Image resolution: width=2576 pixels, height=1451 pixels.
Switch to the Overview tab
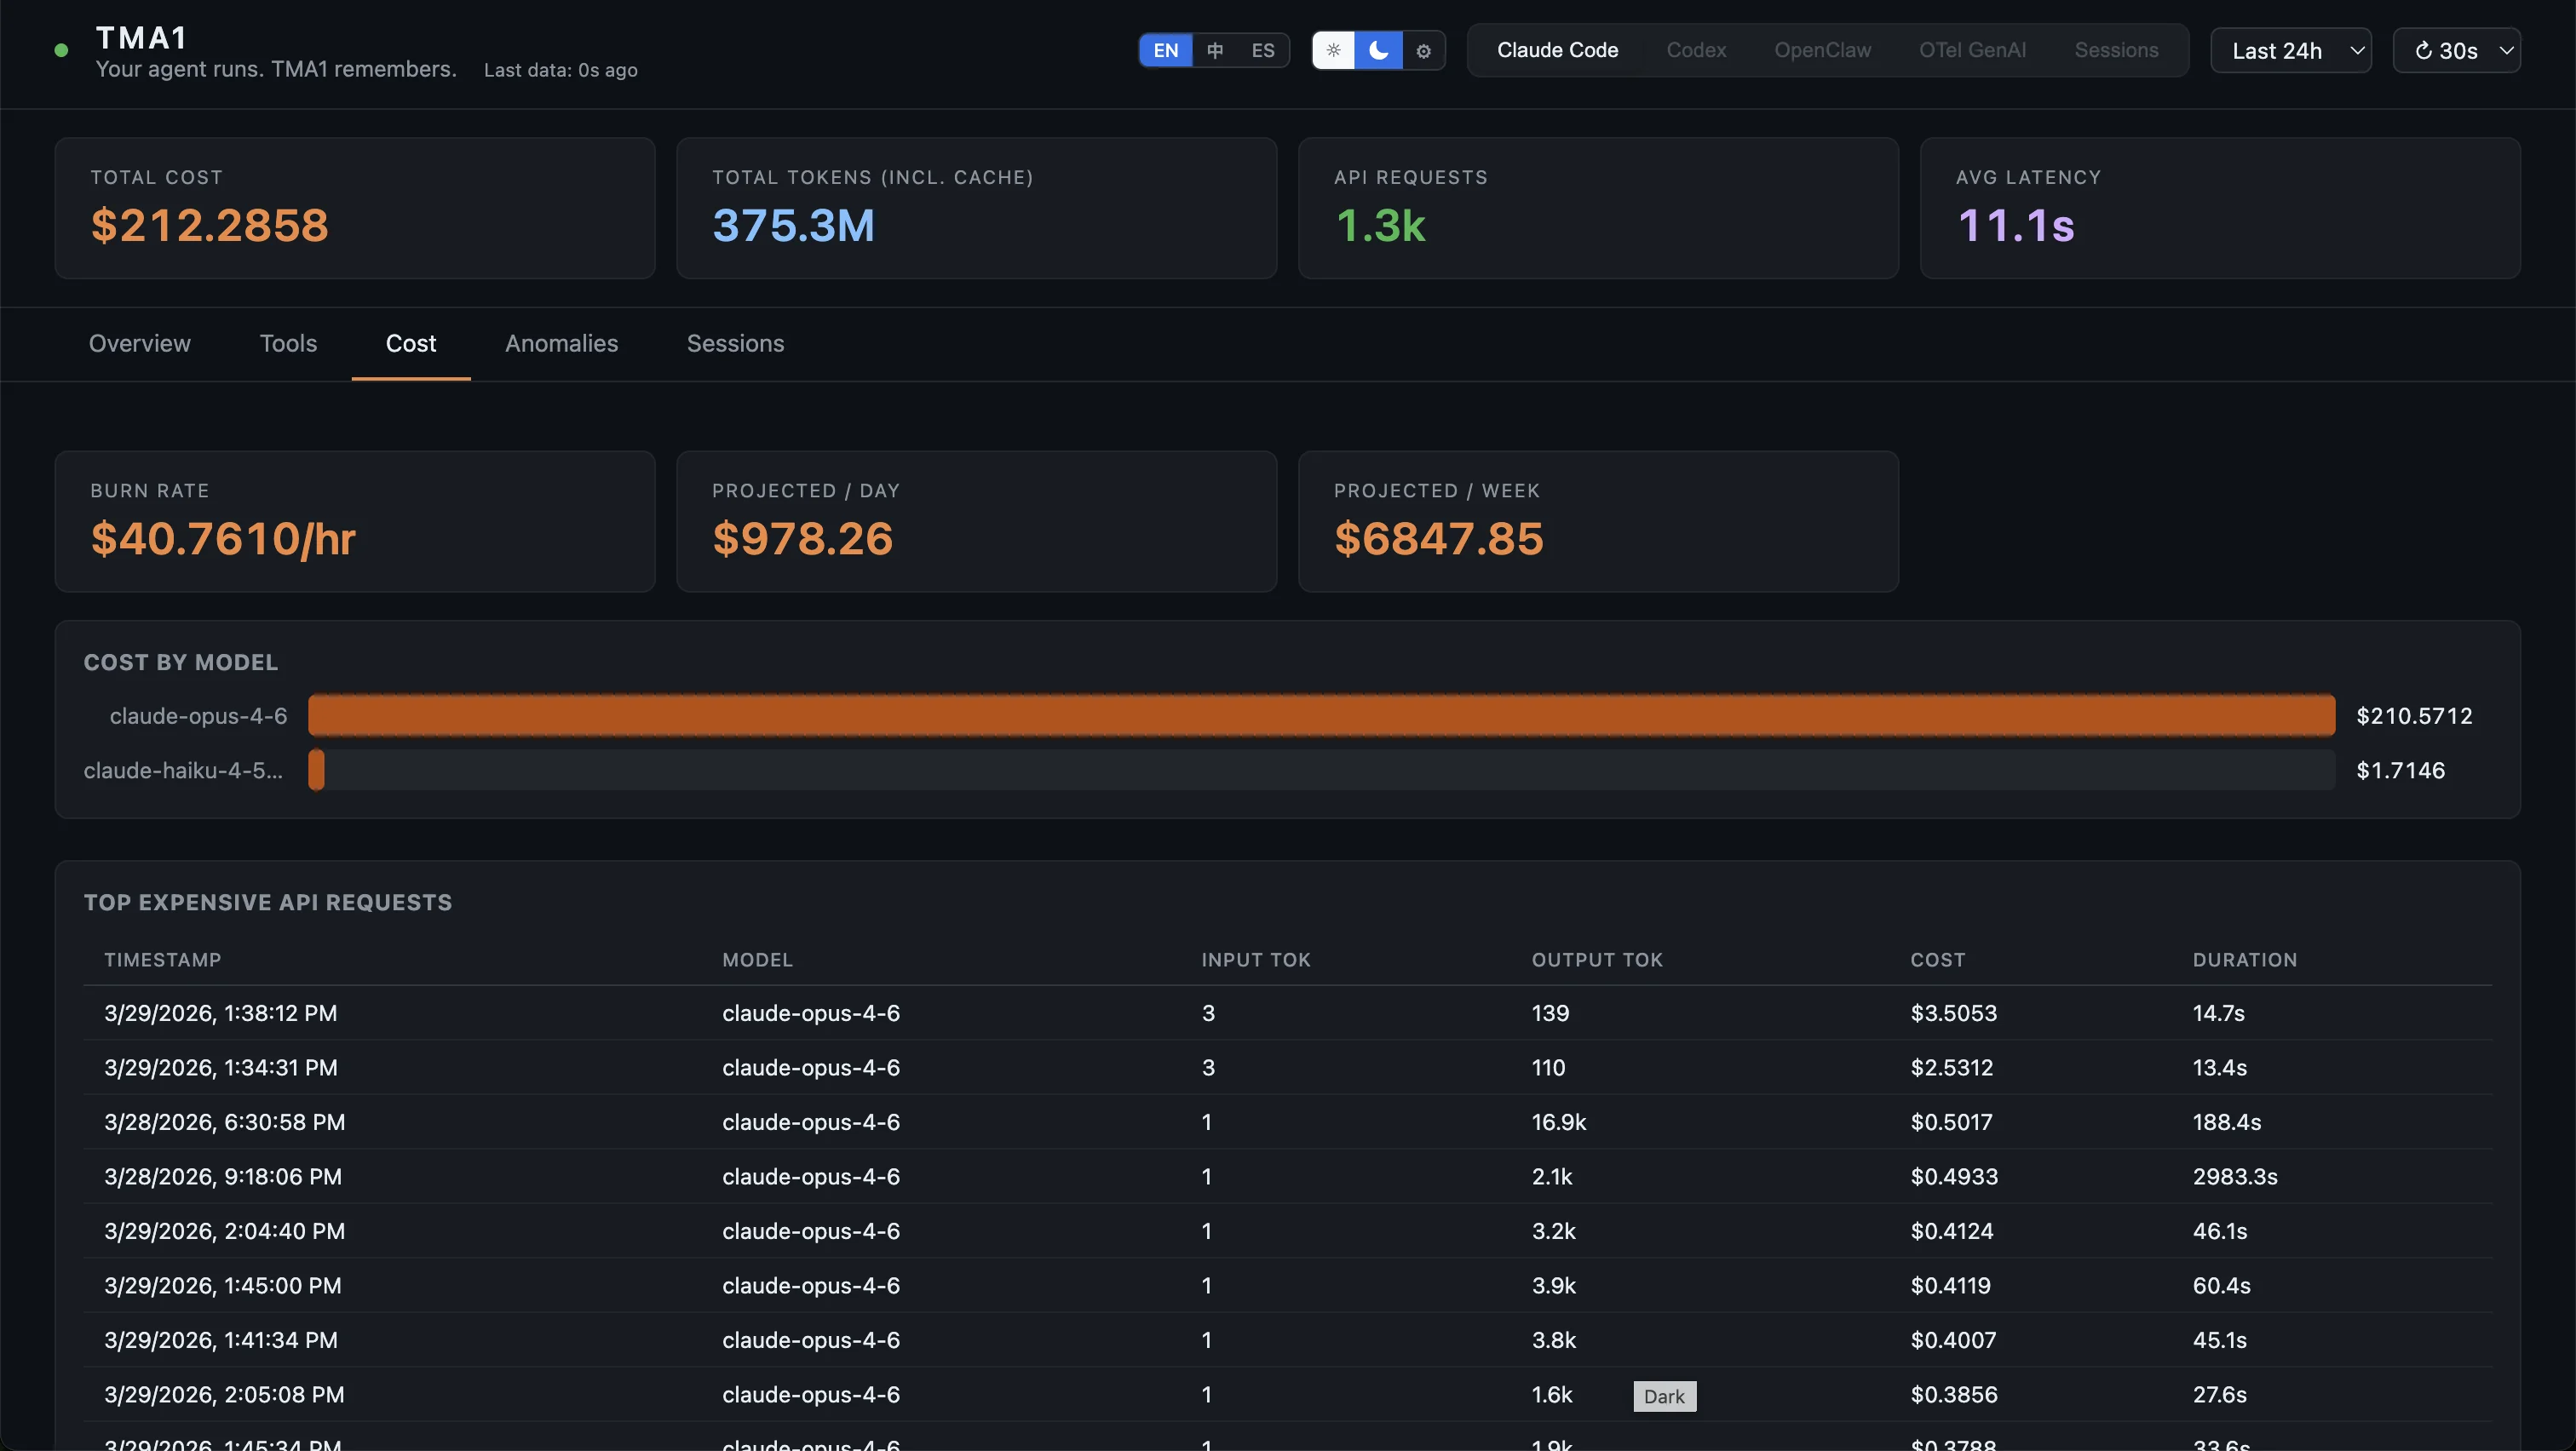(139, 343)
